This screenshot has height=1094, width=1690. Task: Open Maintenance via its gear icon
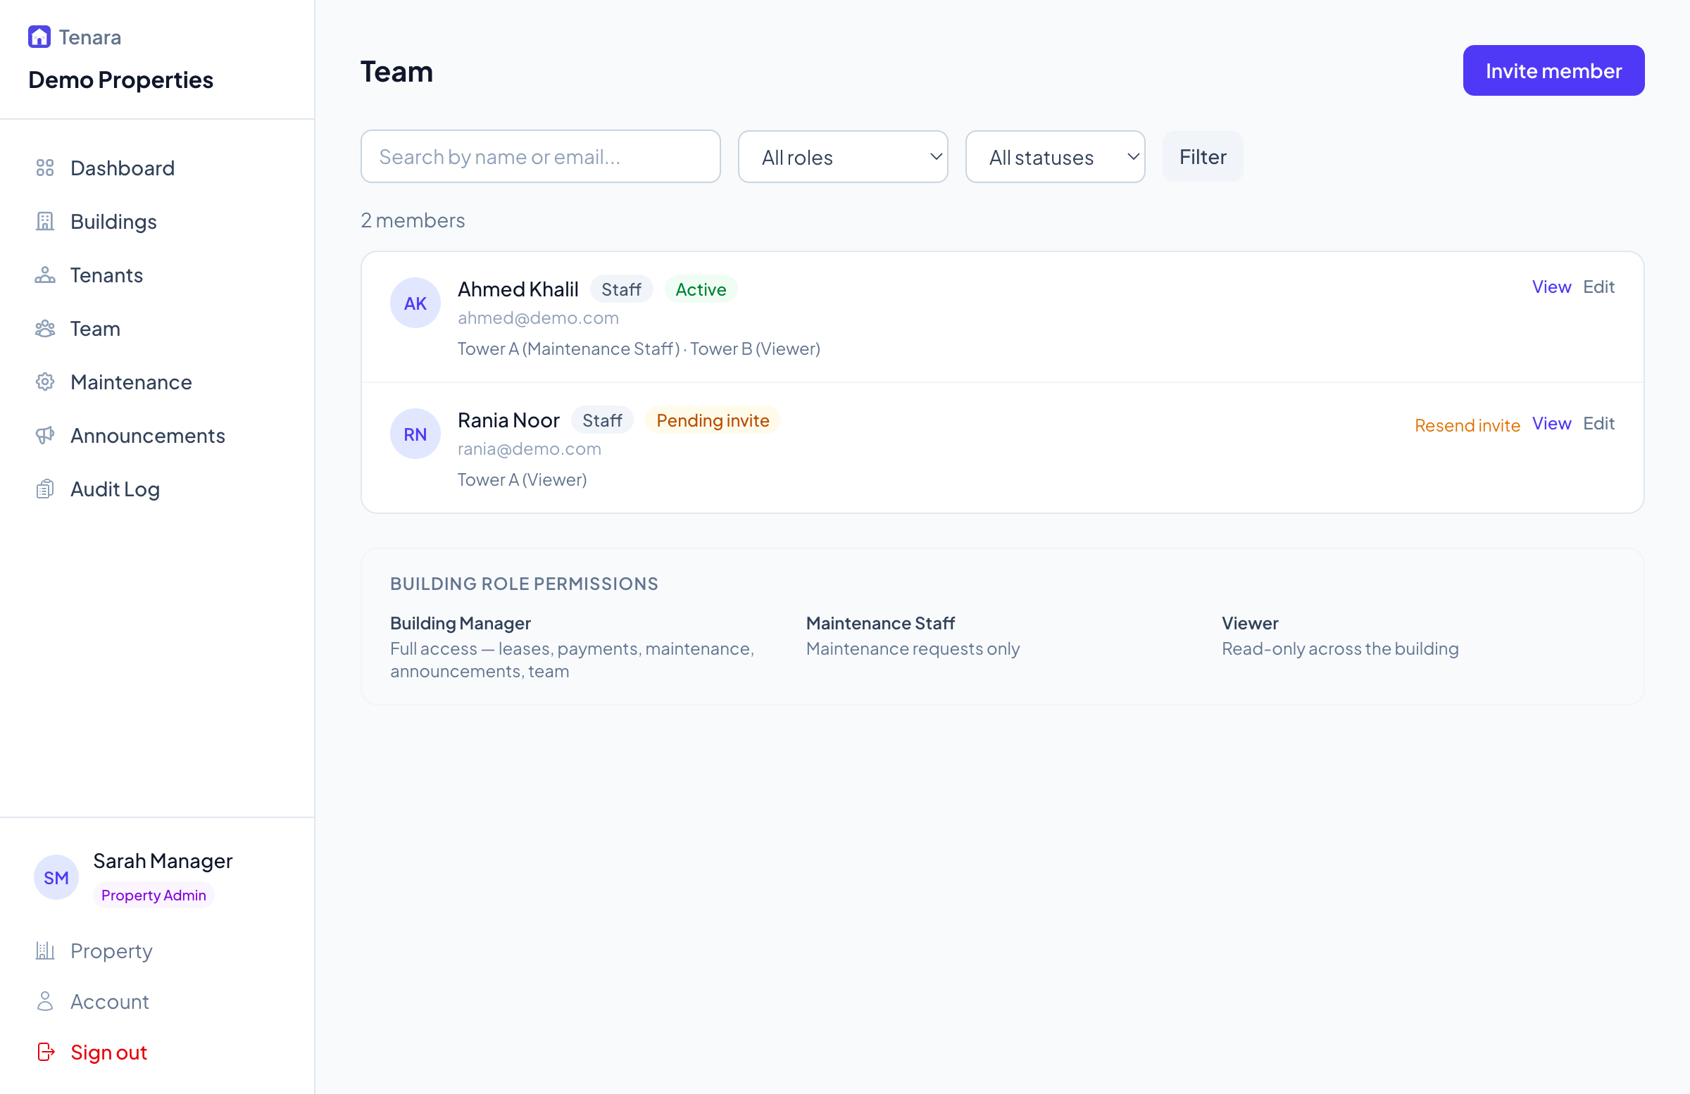(44, 382)
